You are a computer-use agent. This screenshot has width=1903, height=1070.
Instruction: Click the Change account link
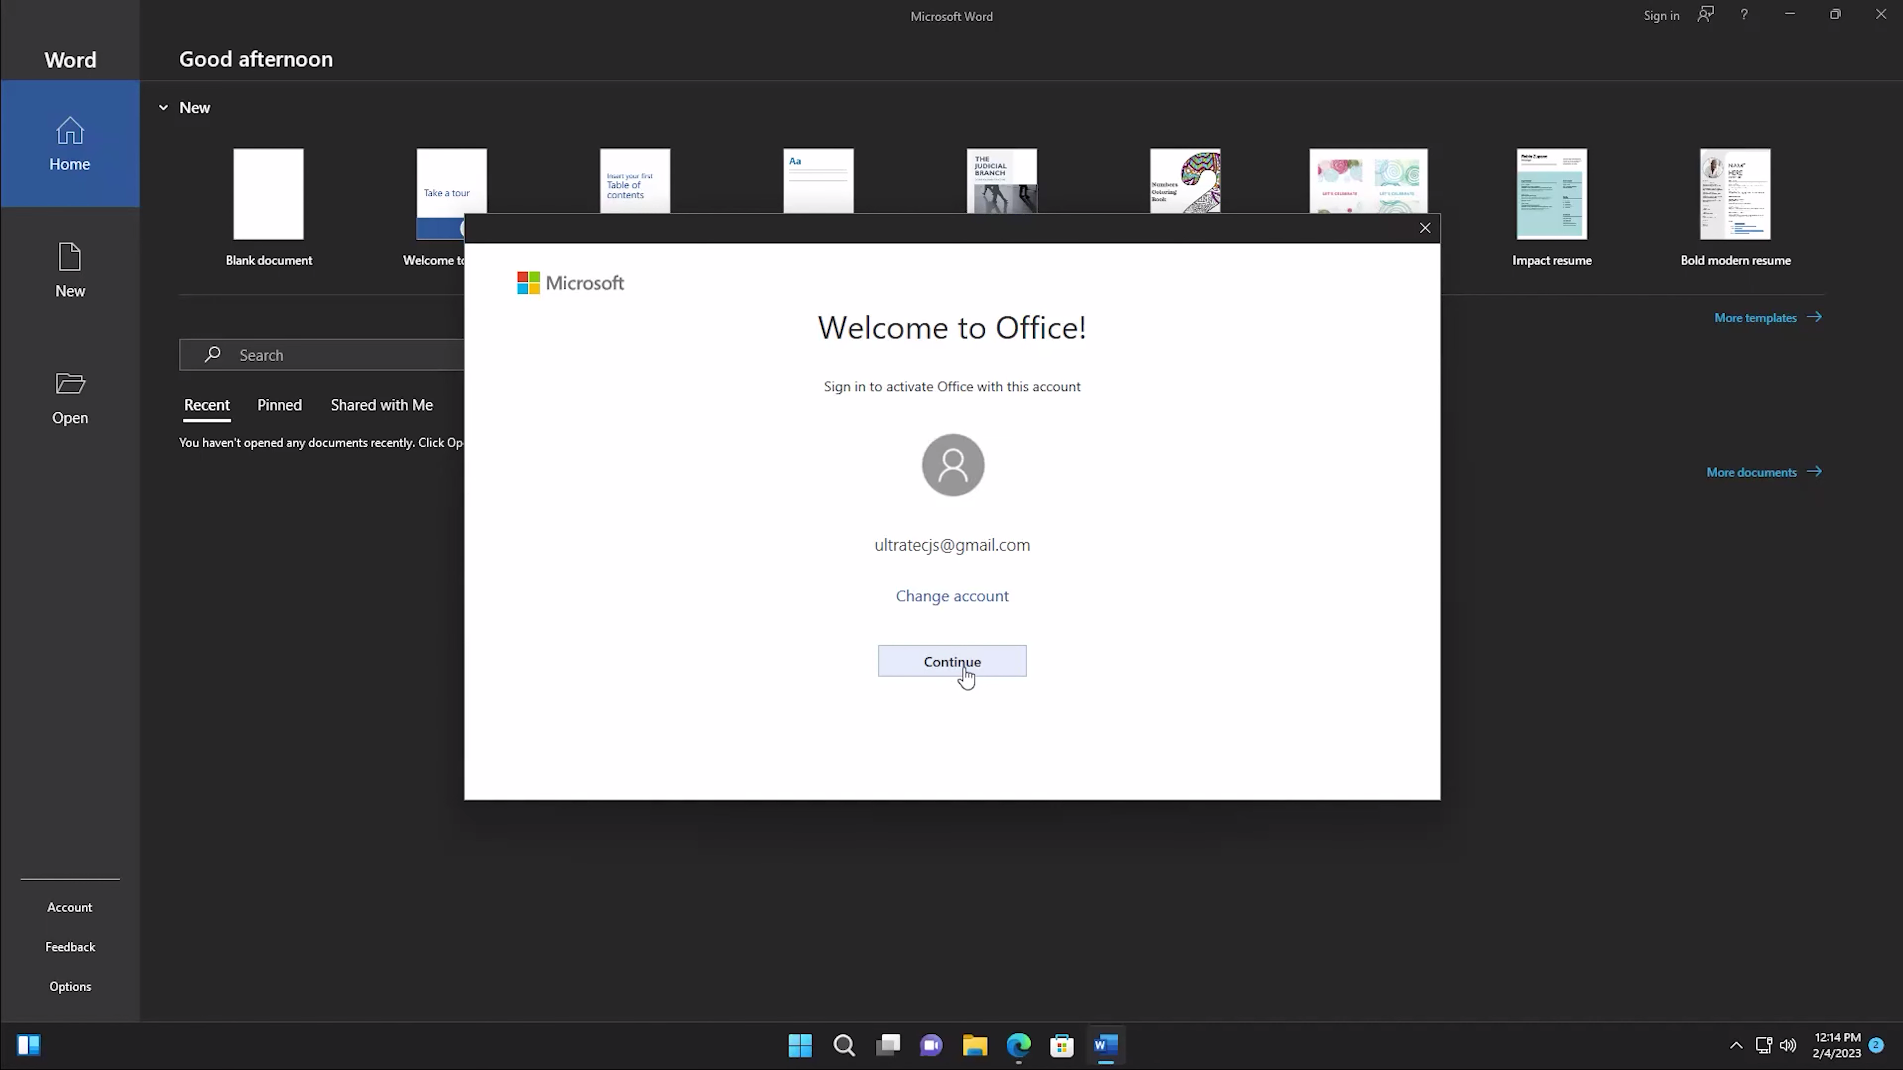tap(951, 596)
